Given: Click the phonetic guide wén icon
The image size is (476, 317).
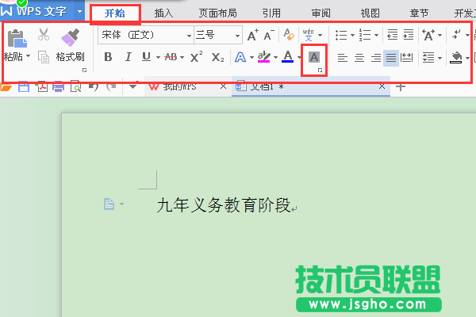Looking at the screenshot, I should point(308,35).
